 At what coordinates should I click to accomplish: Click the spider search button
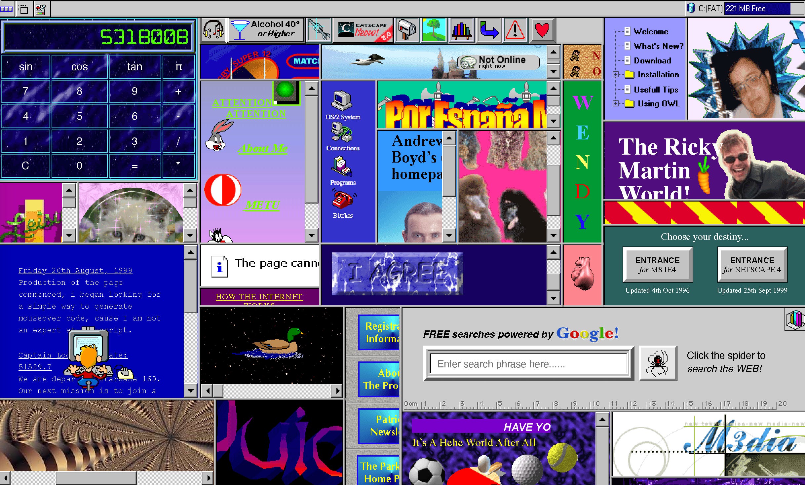point(658,363)
